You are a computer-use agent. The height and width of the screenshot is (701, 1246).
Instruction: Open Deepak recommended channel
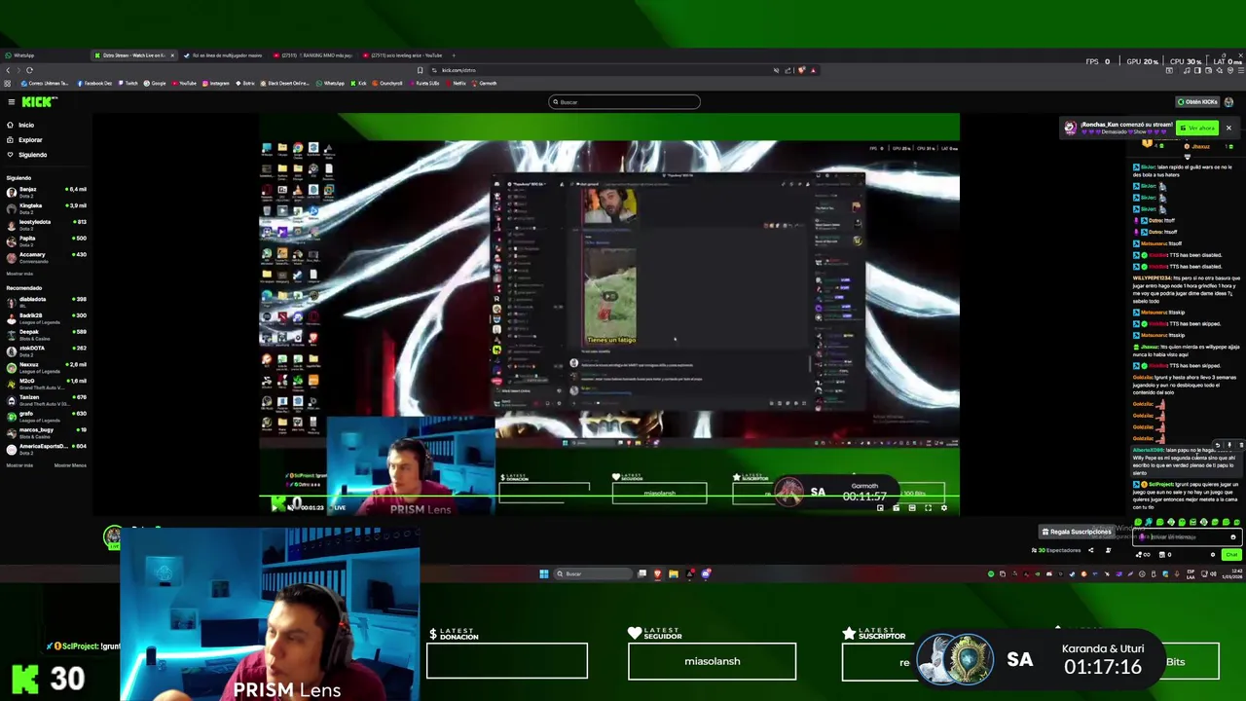click(x=46, y=334)
